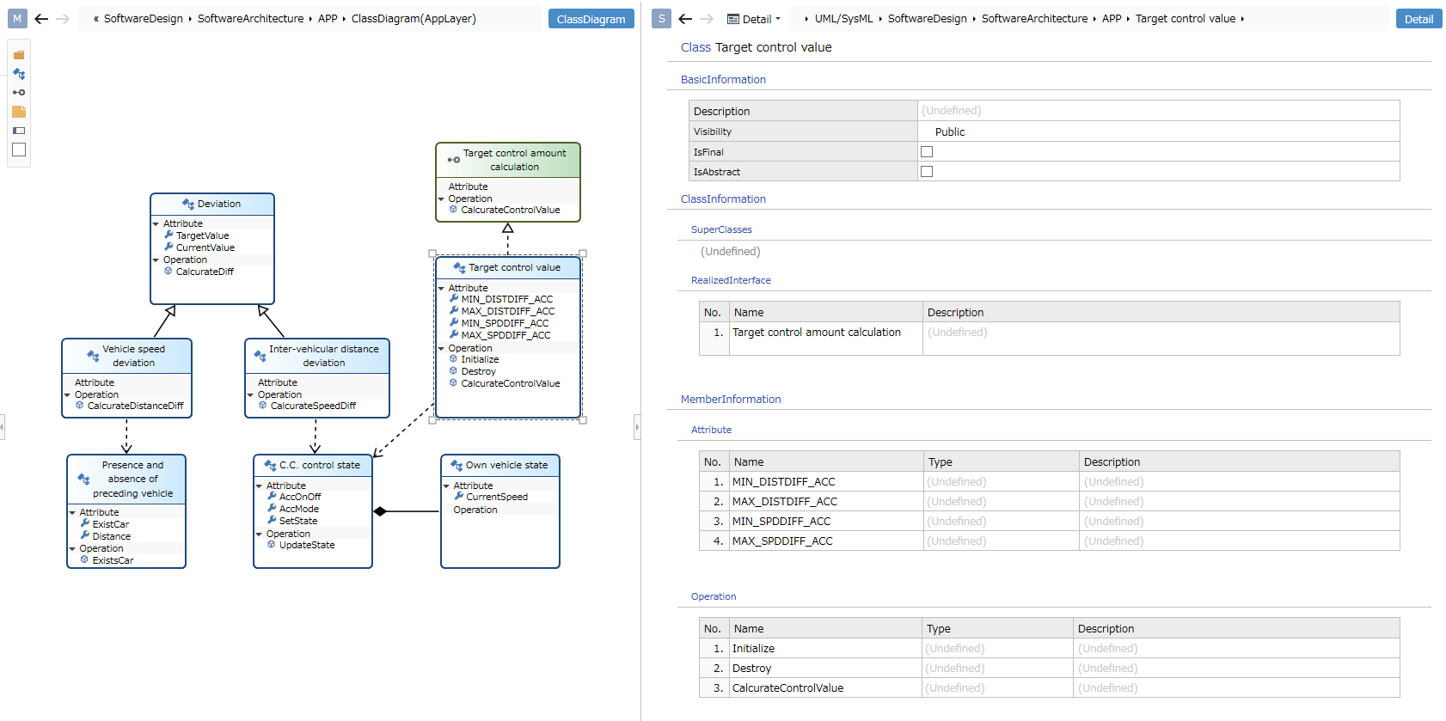
Task: Click the splitter handle between panes
Action: 637,426
